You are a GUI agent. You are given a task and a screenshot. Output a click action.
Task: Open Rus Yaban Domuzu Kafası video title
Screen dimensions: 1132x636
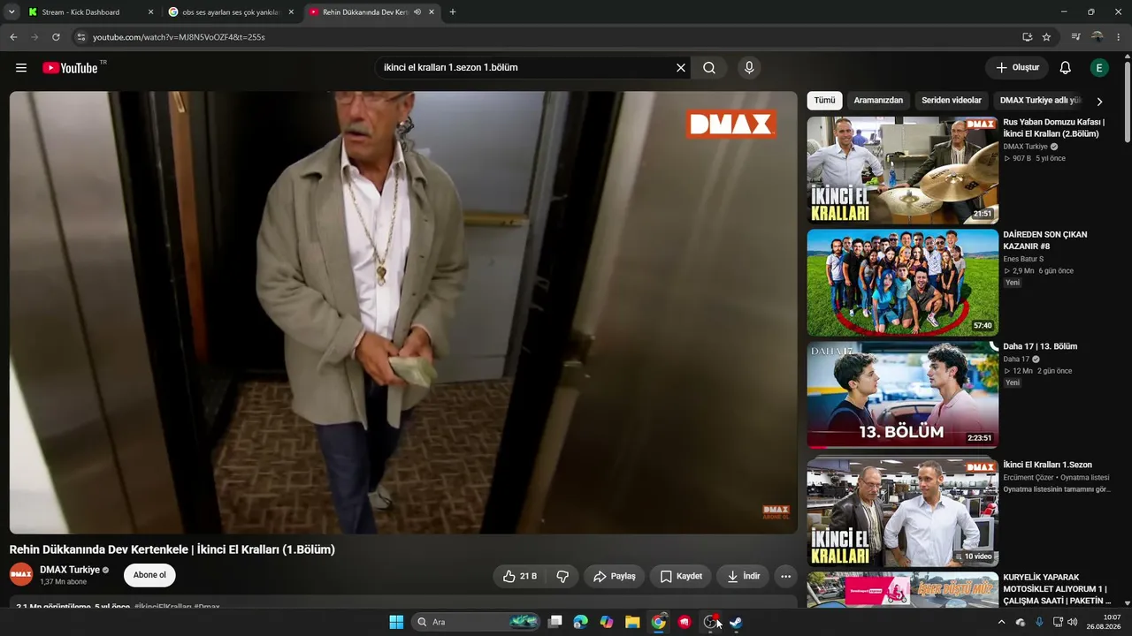(x=1054, y=128)
